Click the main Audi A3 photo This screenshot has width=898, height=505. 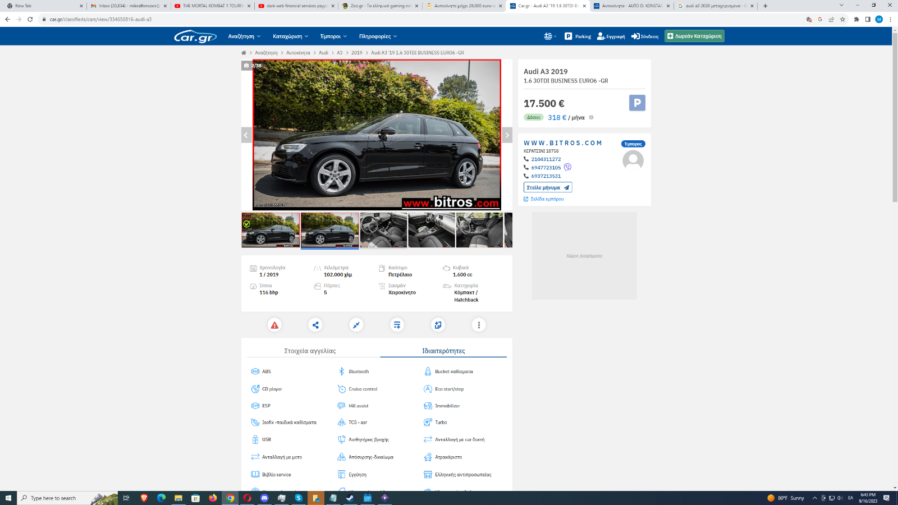coord(377,135)
